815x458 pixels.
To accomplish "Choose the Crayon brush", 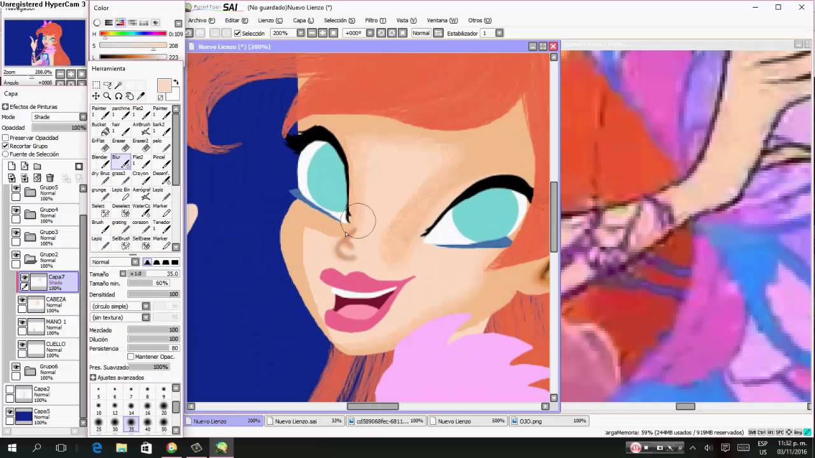I will coord(141,177).
